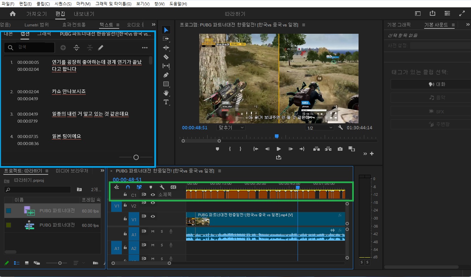The height and width of the screenshot is (277, 471).
Task: Open the workspaces icon in header bar
Action: point(418,14)
